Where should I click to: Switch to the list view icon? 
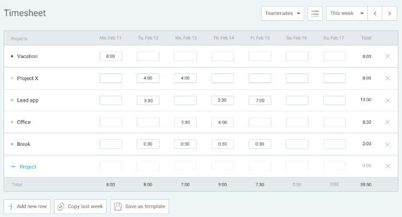[315, 13]
